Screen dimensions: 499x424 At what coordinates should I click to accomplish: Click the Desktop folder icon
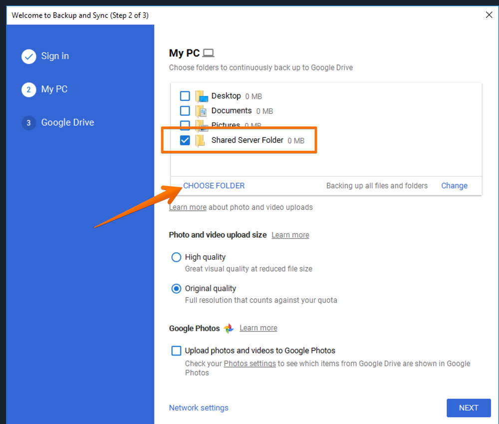202,96
